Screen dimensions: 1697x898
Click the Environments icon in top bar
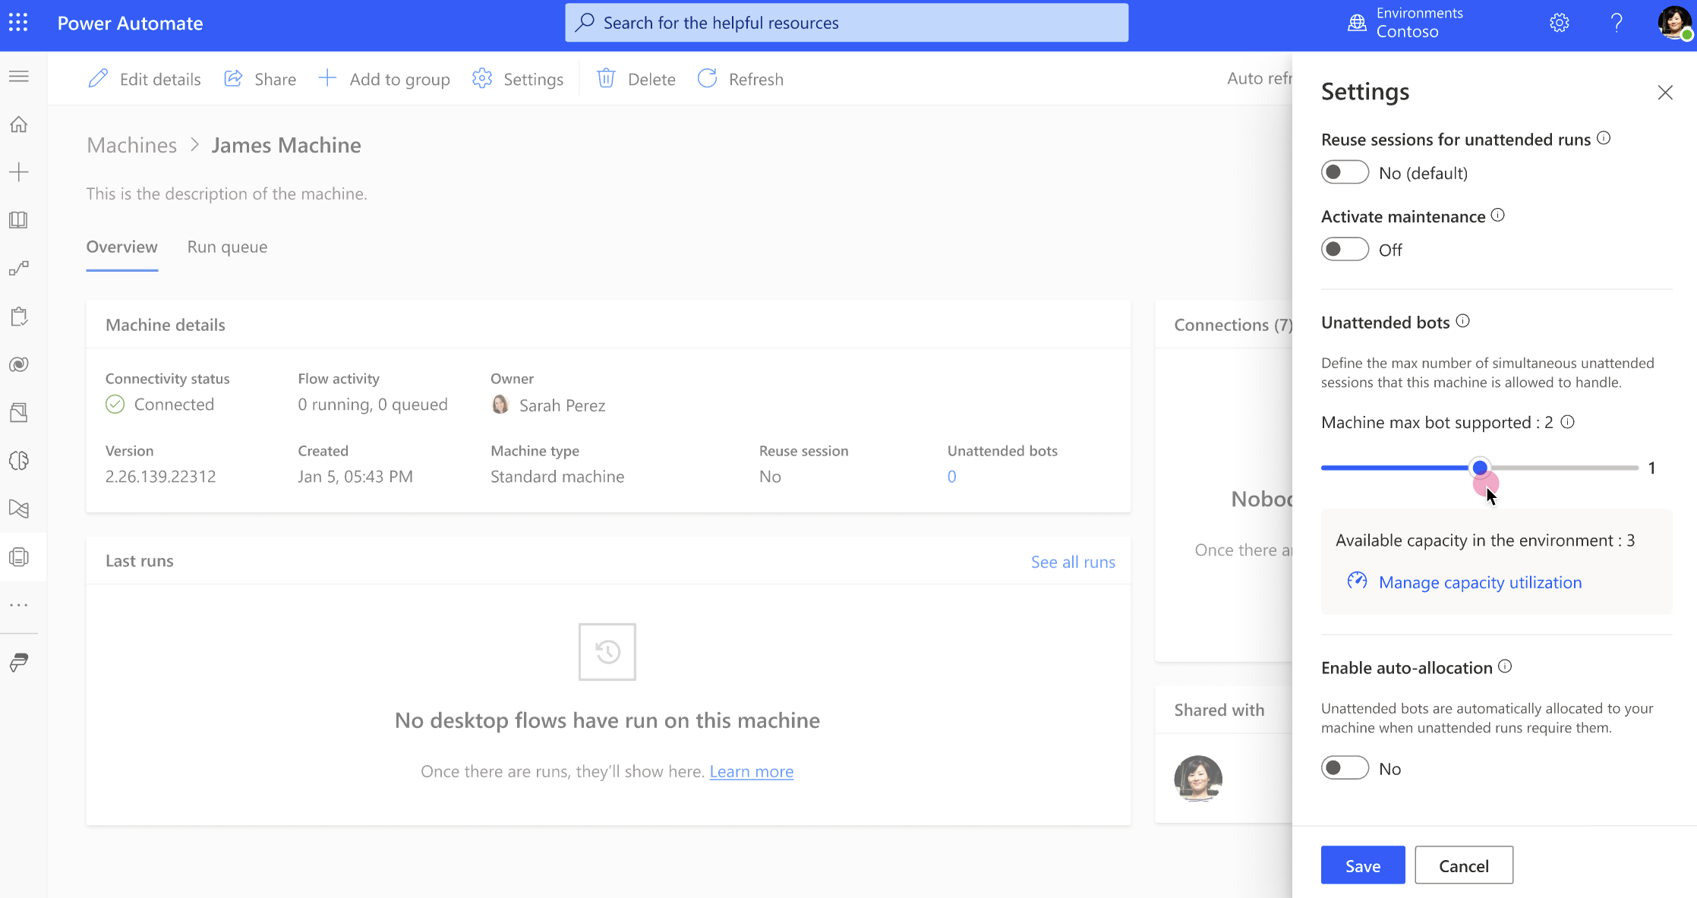tap(1357, 21)
